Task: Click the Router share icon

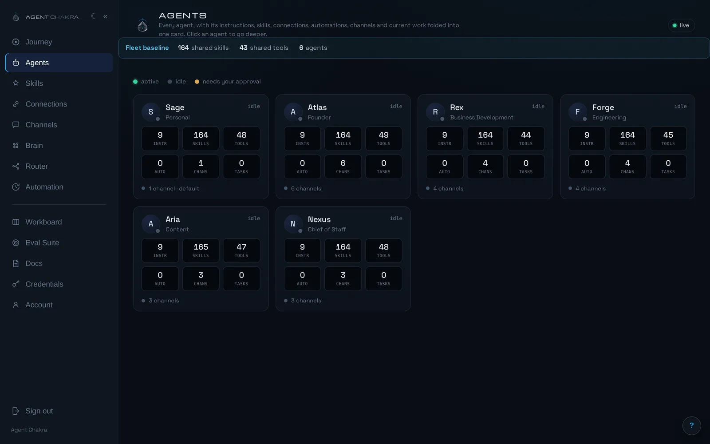Action: tap(16, 166)
